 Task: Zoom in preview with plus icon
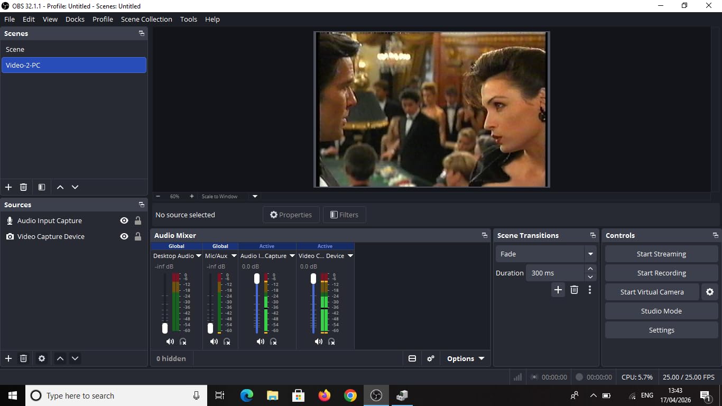pos(191,196)
